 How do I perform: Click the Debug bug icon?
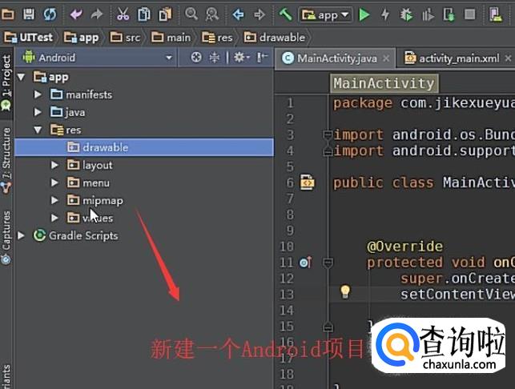[x=406, y=14]
